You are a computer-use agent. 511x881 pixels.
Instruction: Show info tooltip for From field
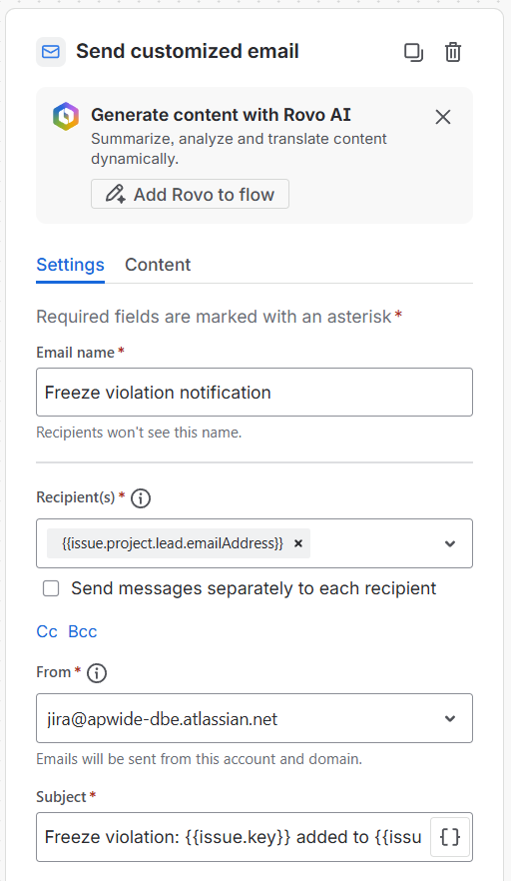tap(97, 672)
